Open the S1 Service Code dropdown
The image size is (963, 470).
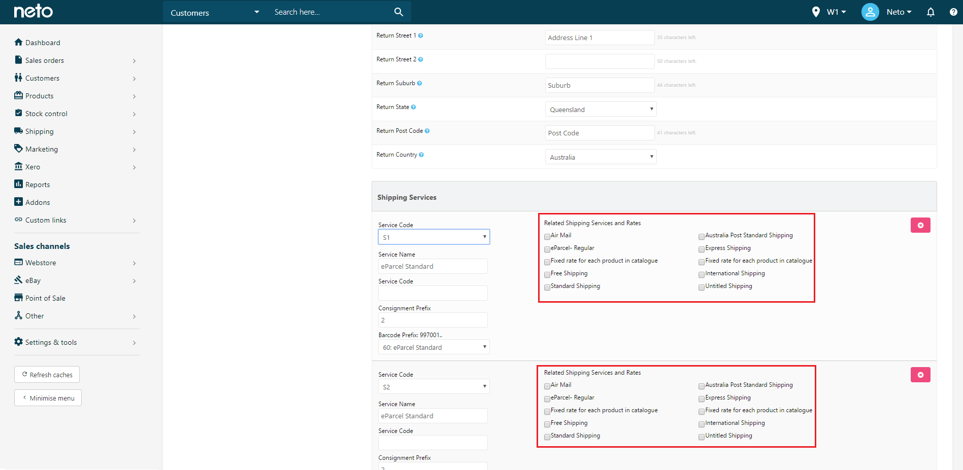coord(434,237)
